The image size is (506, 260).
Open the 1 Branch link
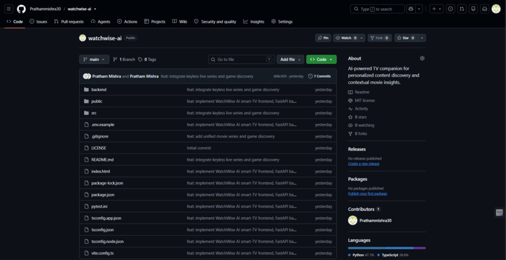pos(124,60)
